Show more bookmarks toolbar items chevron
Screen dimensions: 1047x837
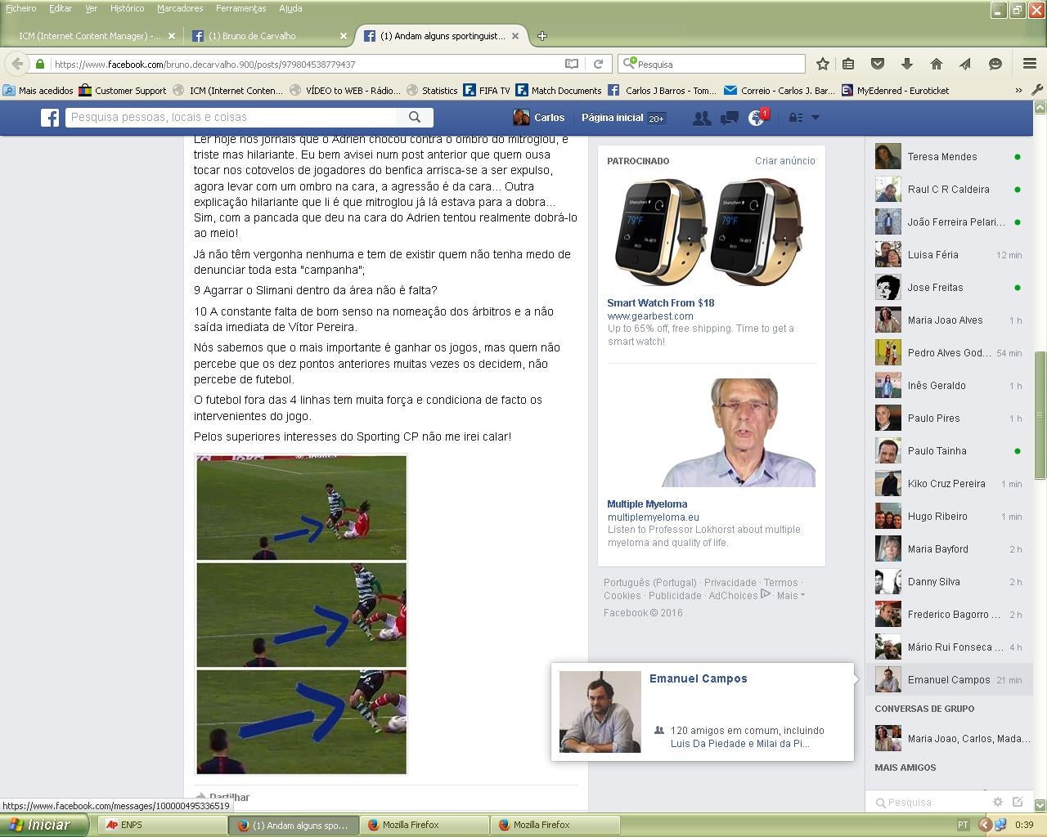pyautogui.click(x=1018, y=91)
